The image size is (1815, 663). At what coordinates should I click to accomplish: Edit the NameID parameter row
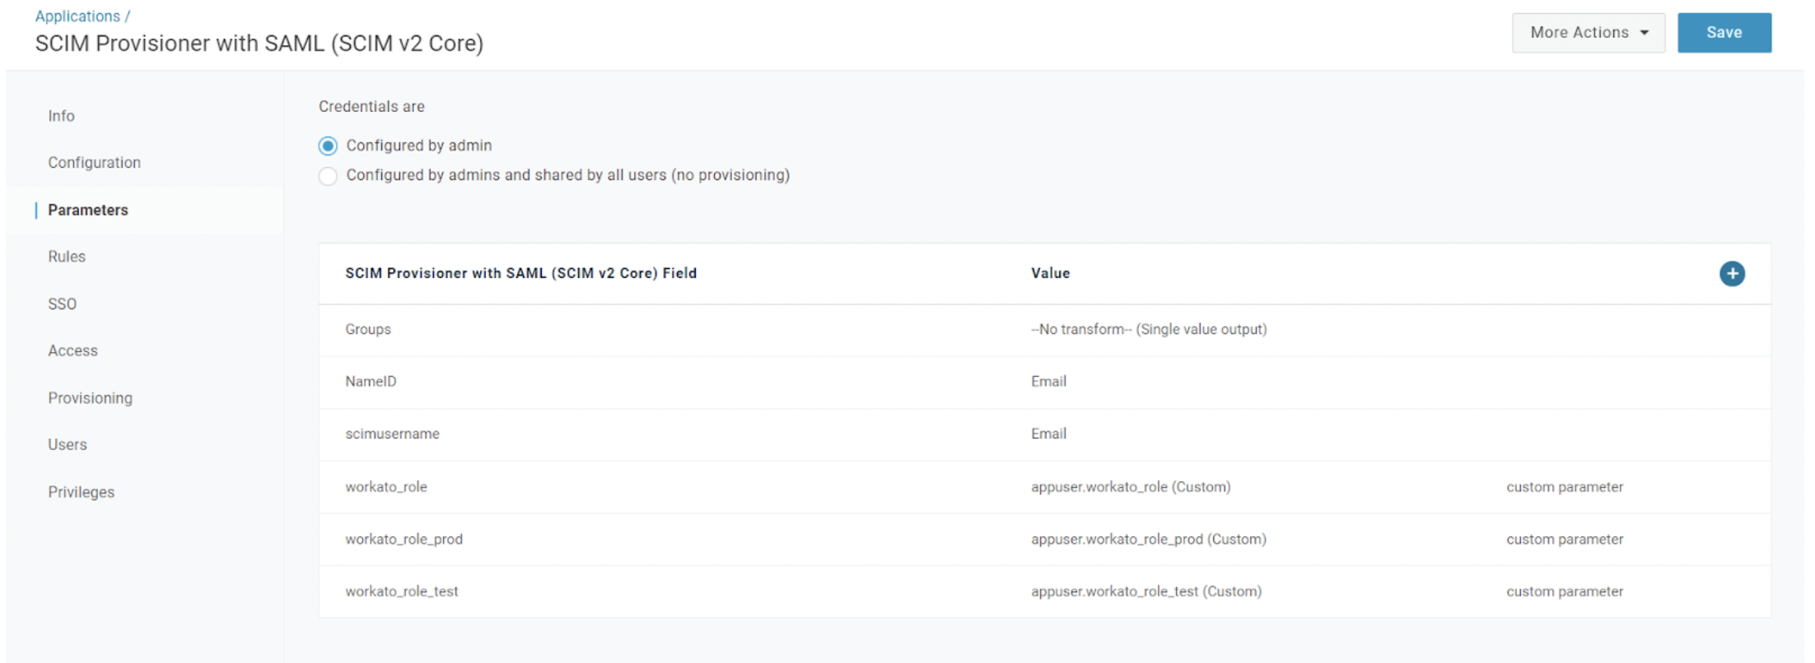[371, 382]
